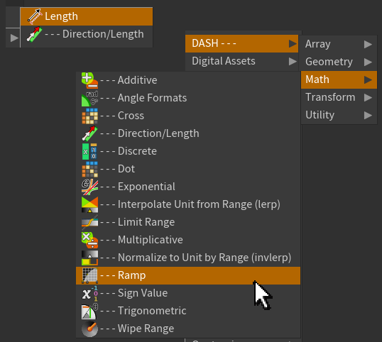The height and width of the screenshot is (342, 382).
Task: Click the Length ruler icon at top
Action: 35,16
